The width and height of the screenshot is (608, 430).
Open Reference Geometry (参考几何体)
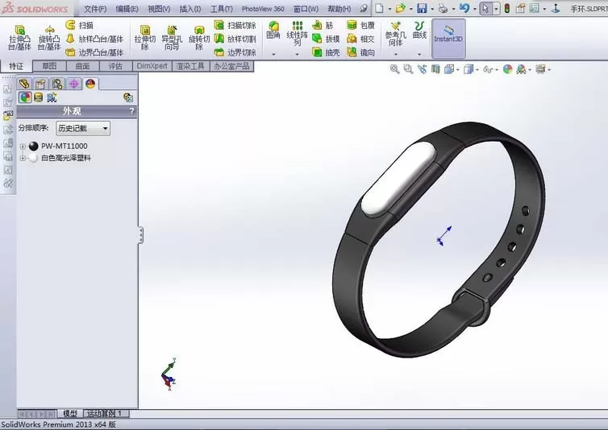395,34
